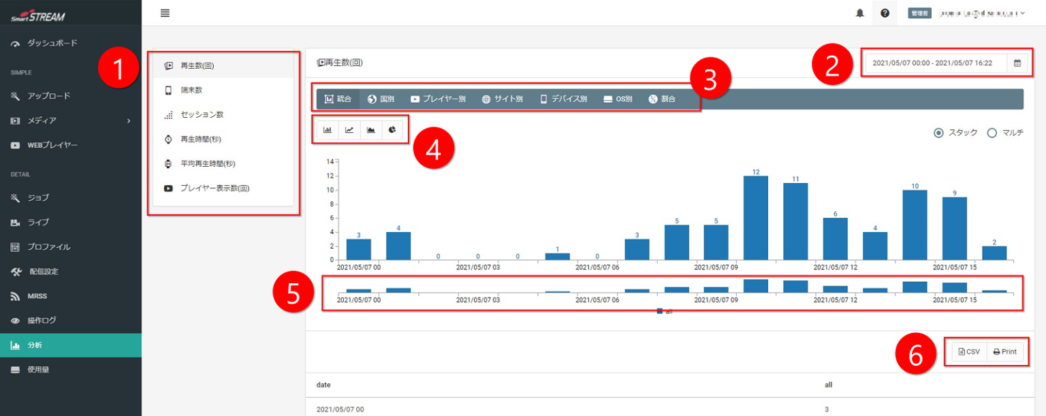Click the hamburger menu icon
Viewport: 1046px width, 416px height.
coord(165,13)
